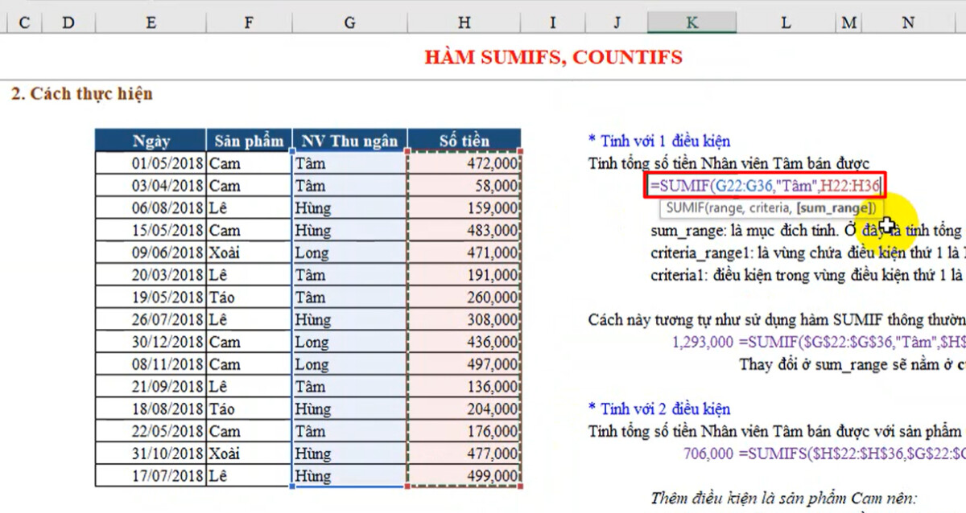Select column G header

point(349,23)
